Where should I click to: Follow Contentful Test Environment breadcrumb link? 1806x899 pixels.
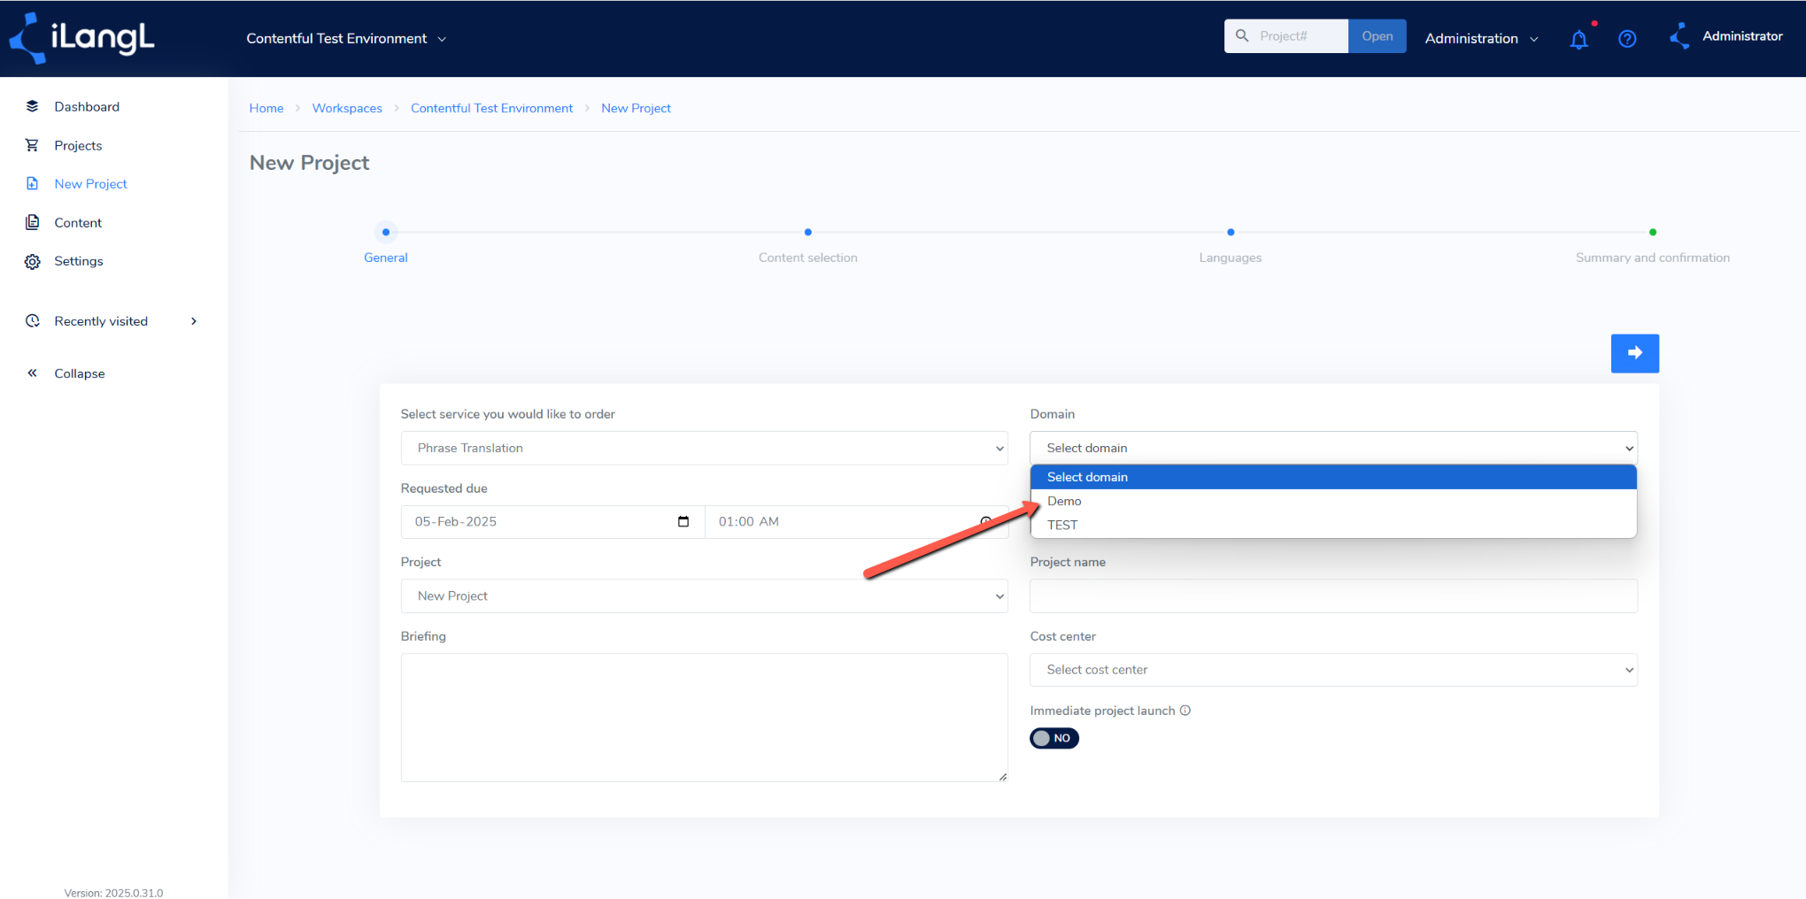491,108
